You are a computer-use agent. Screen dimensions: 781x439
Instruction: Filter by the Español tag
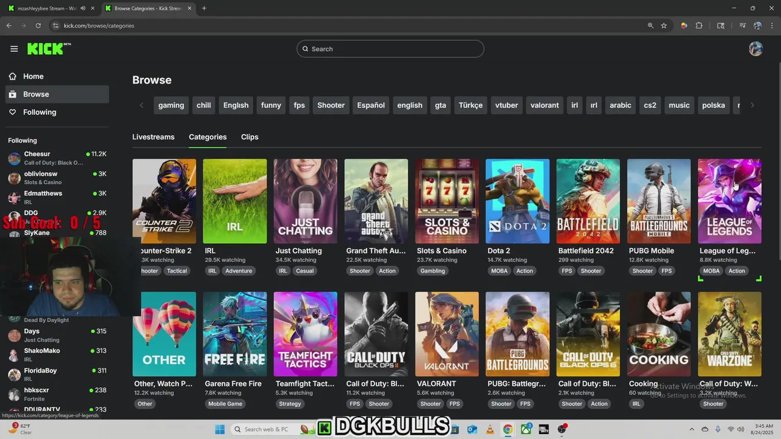371,105
